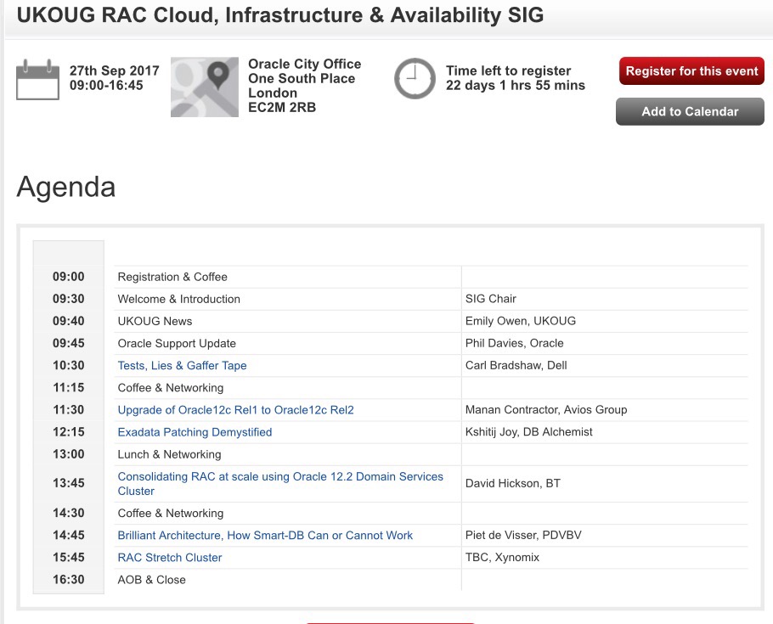Click the 10:30 time slot cell
Image resolution: width=773 pixels, height=624 pixels.
tap(69, 365)
